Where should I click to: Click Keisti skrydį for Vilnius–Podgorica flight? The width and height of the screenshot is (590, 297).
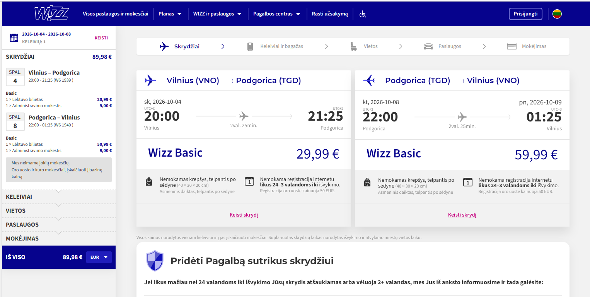pyautogui.click(x=244, y=215)
